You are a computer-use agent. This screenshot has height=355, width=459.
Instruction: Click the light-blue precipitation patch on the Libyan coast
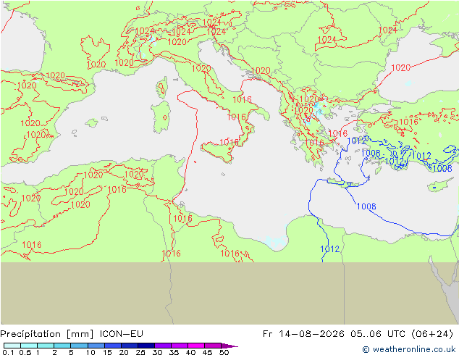(276, 242)
